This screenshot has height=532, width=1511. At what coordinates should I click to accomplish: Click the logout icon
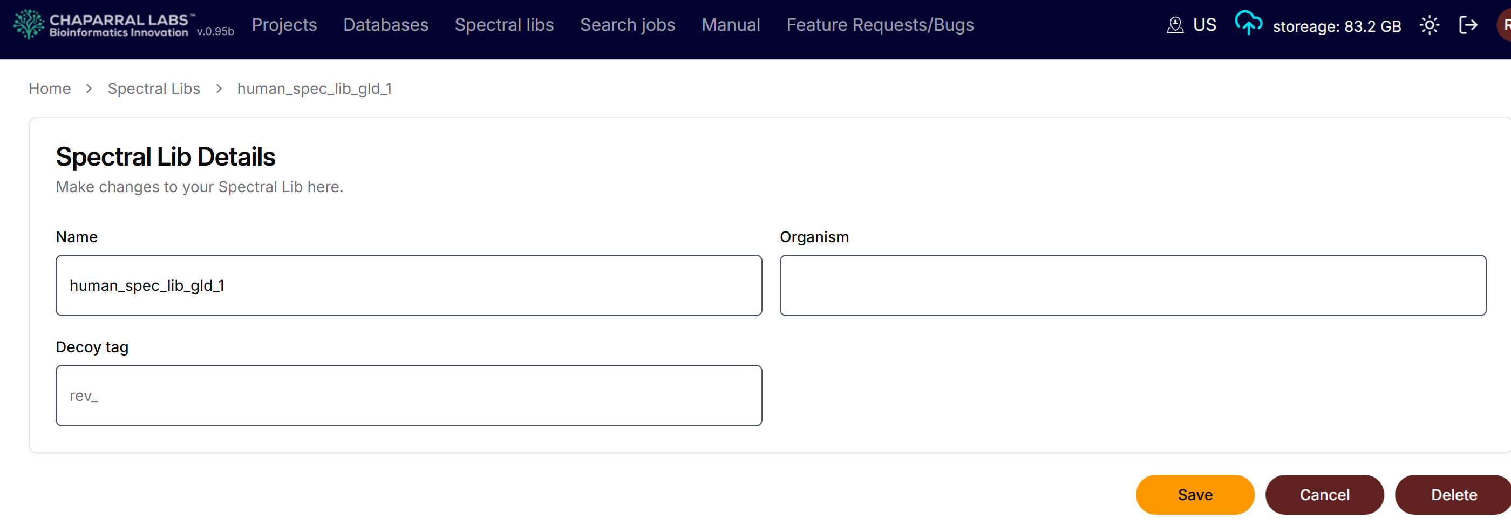1468,25
